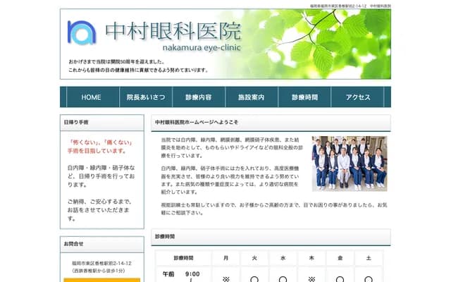Open 診療時間 in the navigation bar

(304, 97)
